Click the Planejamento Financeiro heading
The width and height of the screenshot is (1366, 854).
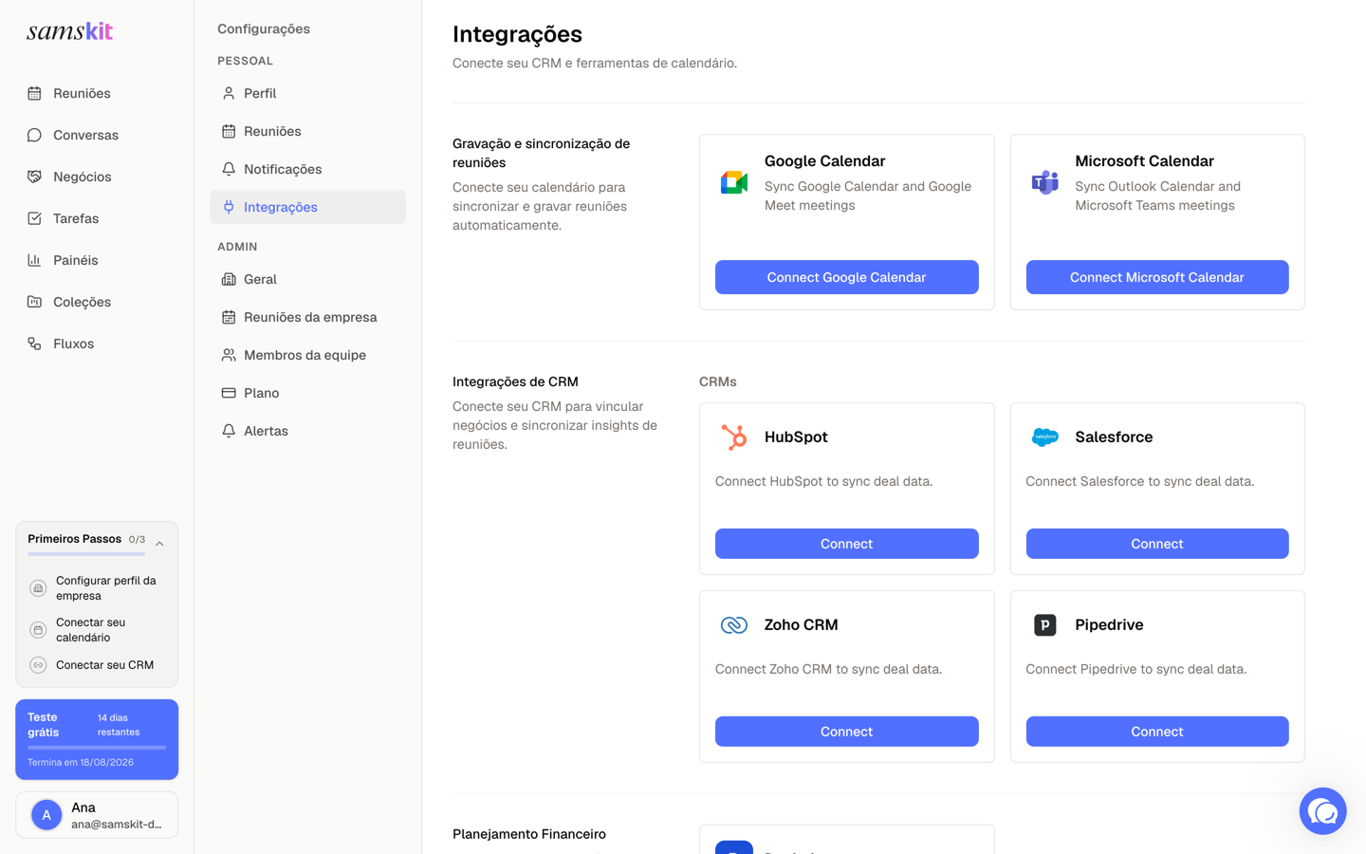coord(529,834)
